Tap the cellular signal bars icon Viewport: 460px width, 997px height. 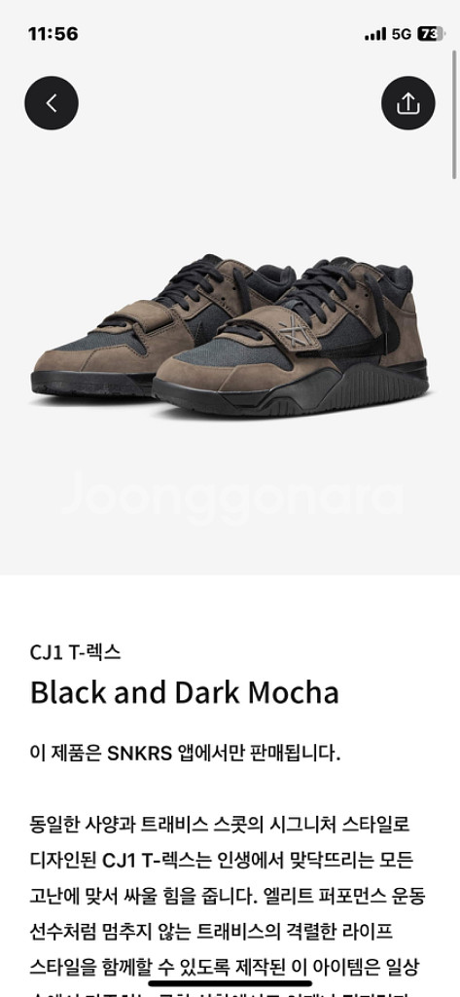tap(374, 34)
